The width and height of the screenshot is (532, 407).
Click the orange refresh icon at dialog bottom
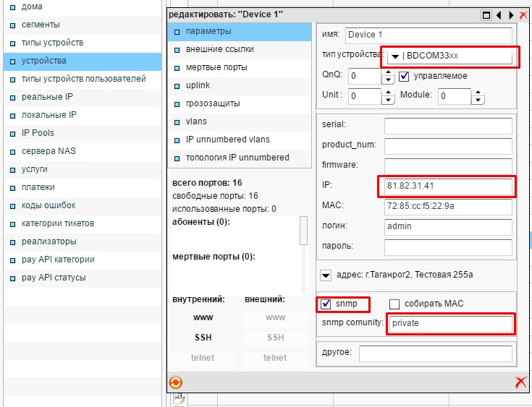point(176,382)
